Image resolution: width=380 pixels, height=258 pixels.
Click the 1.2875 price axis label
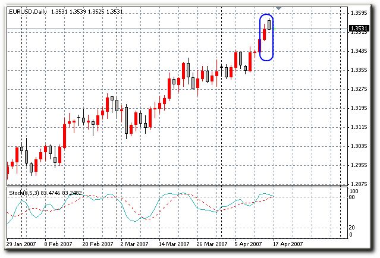(359, 184)
